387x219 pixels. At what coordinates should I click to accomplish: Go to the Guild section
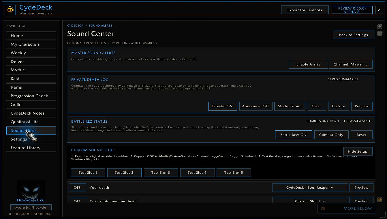(31, 104)
